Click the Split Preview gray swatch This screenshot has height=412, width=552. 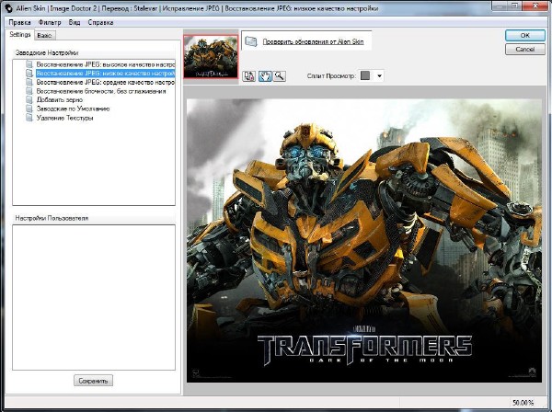pos(365,75)
